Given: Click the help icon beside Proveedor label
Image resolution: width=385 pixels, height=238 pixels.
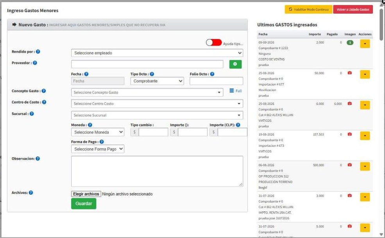Looking at the screenshot, I should click(35, 63).
